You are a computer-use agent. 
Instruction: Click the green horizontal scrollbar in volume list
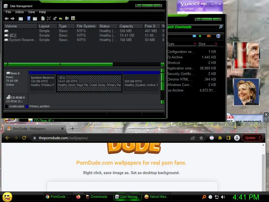pos(60,64)
